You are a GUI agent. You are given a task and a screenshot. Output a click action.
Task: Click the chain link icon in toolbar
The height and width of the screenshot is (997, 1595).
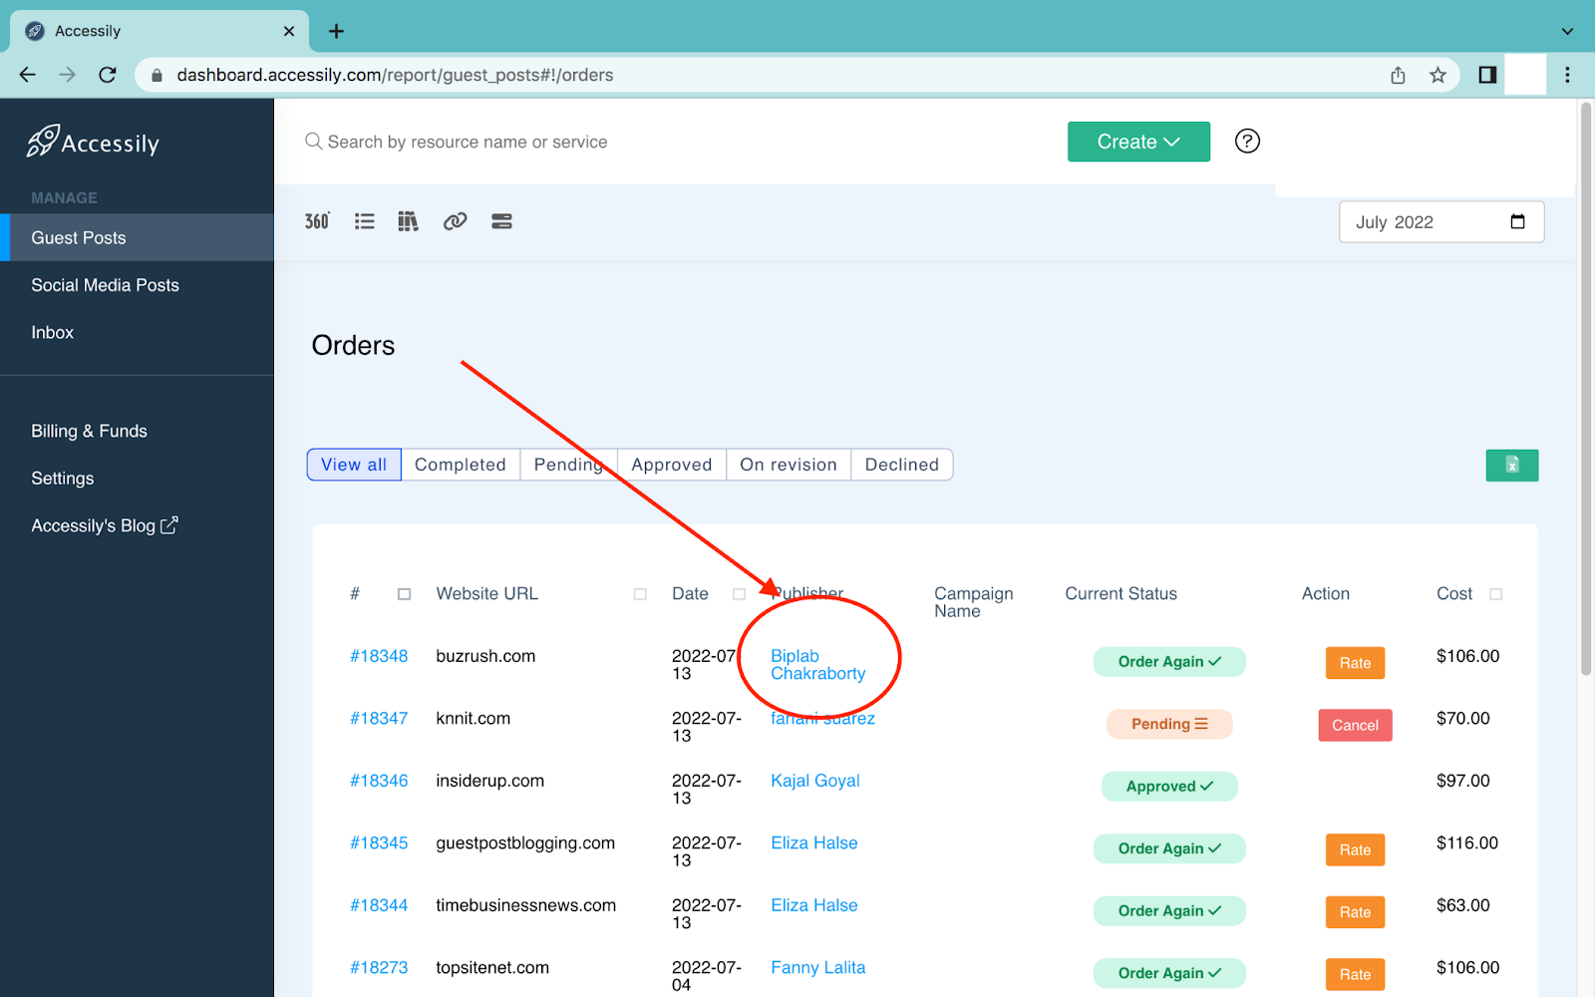point(455,221)
